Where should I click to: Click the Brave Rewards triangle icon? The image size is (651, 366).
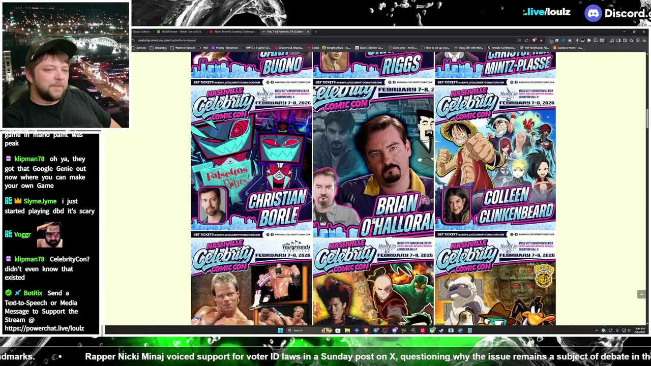[541, 40]
